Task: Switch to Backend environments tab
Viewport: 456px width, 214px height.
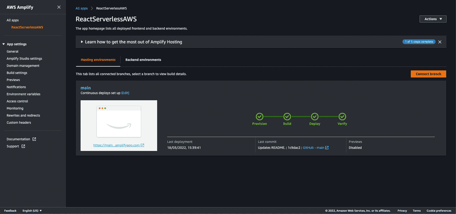Action: pyautogui.click(x=143, y=60)
